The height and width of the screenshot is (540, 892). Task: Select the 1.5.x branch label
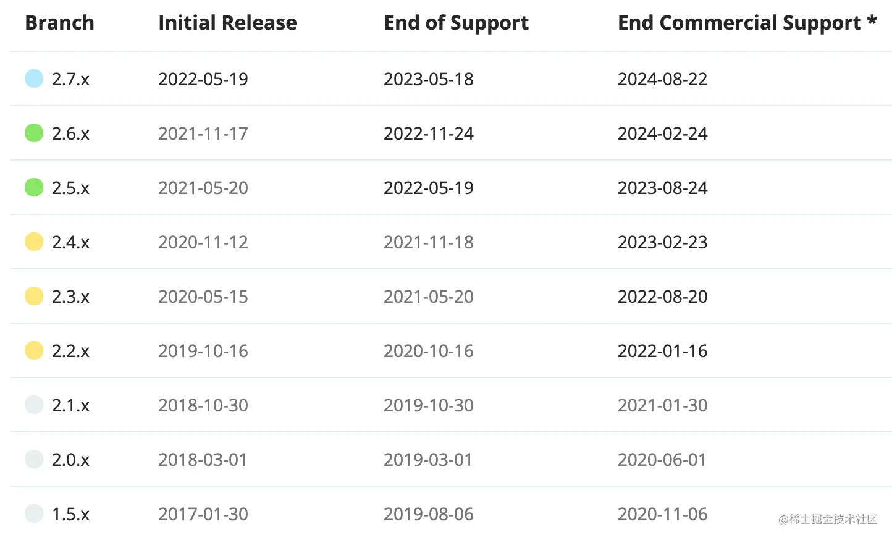click(x=70, y=514)
